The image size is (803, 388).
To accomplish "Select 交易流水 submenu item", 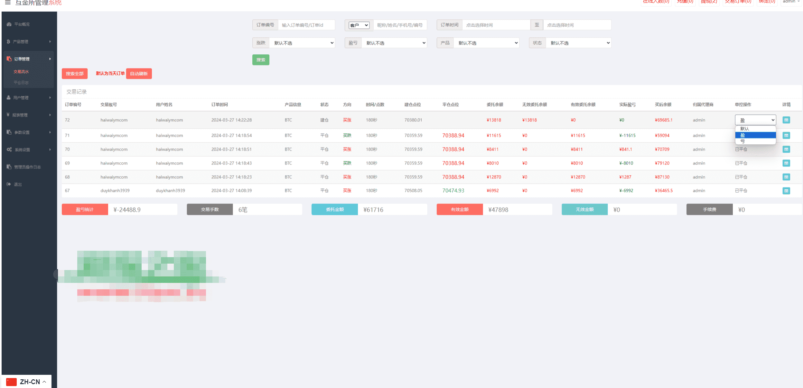I will [x=21, y=72].
